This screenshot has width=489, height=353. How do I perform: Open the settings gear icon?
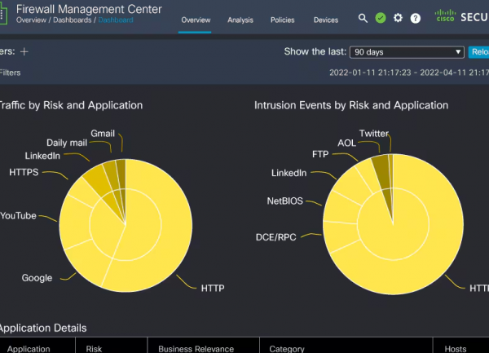(398, 18)
